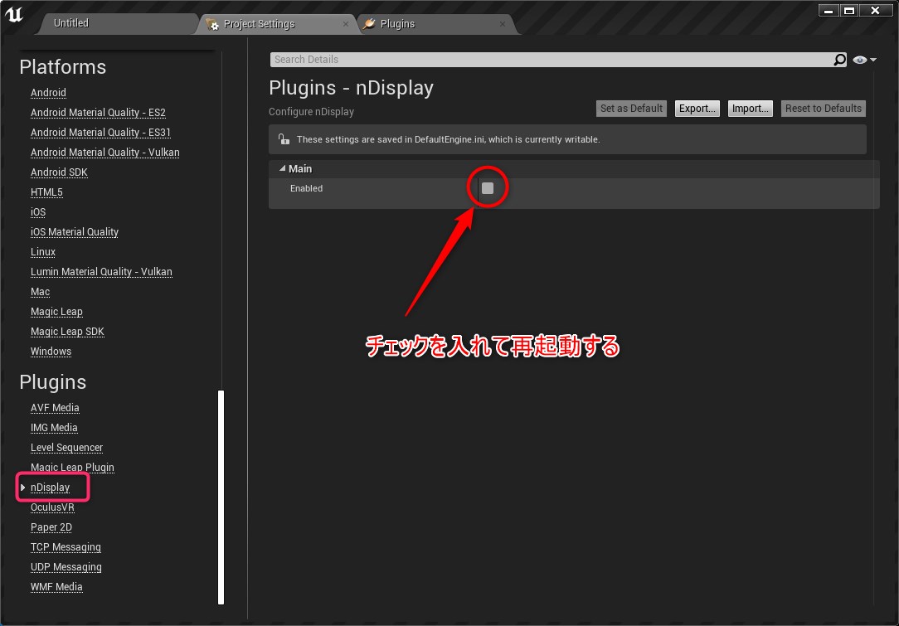Click the padlock icon beside DefaultEngine.ini notice
Image resolution: width=899 pixels, height=626 pixels.
284,139
